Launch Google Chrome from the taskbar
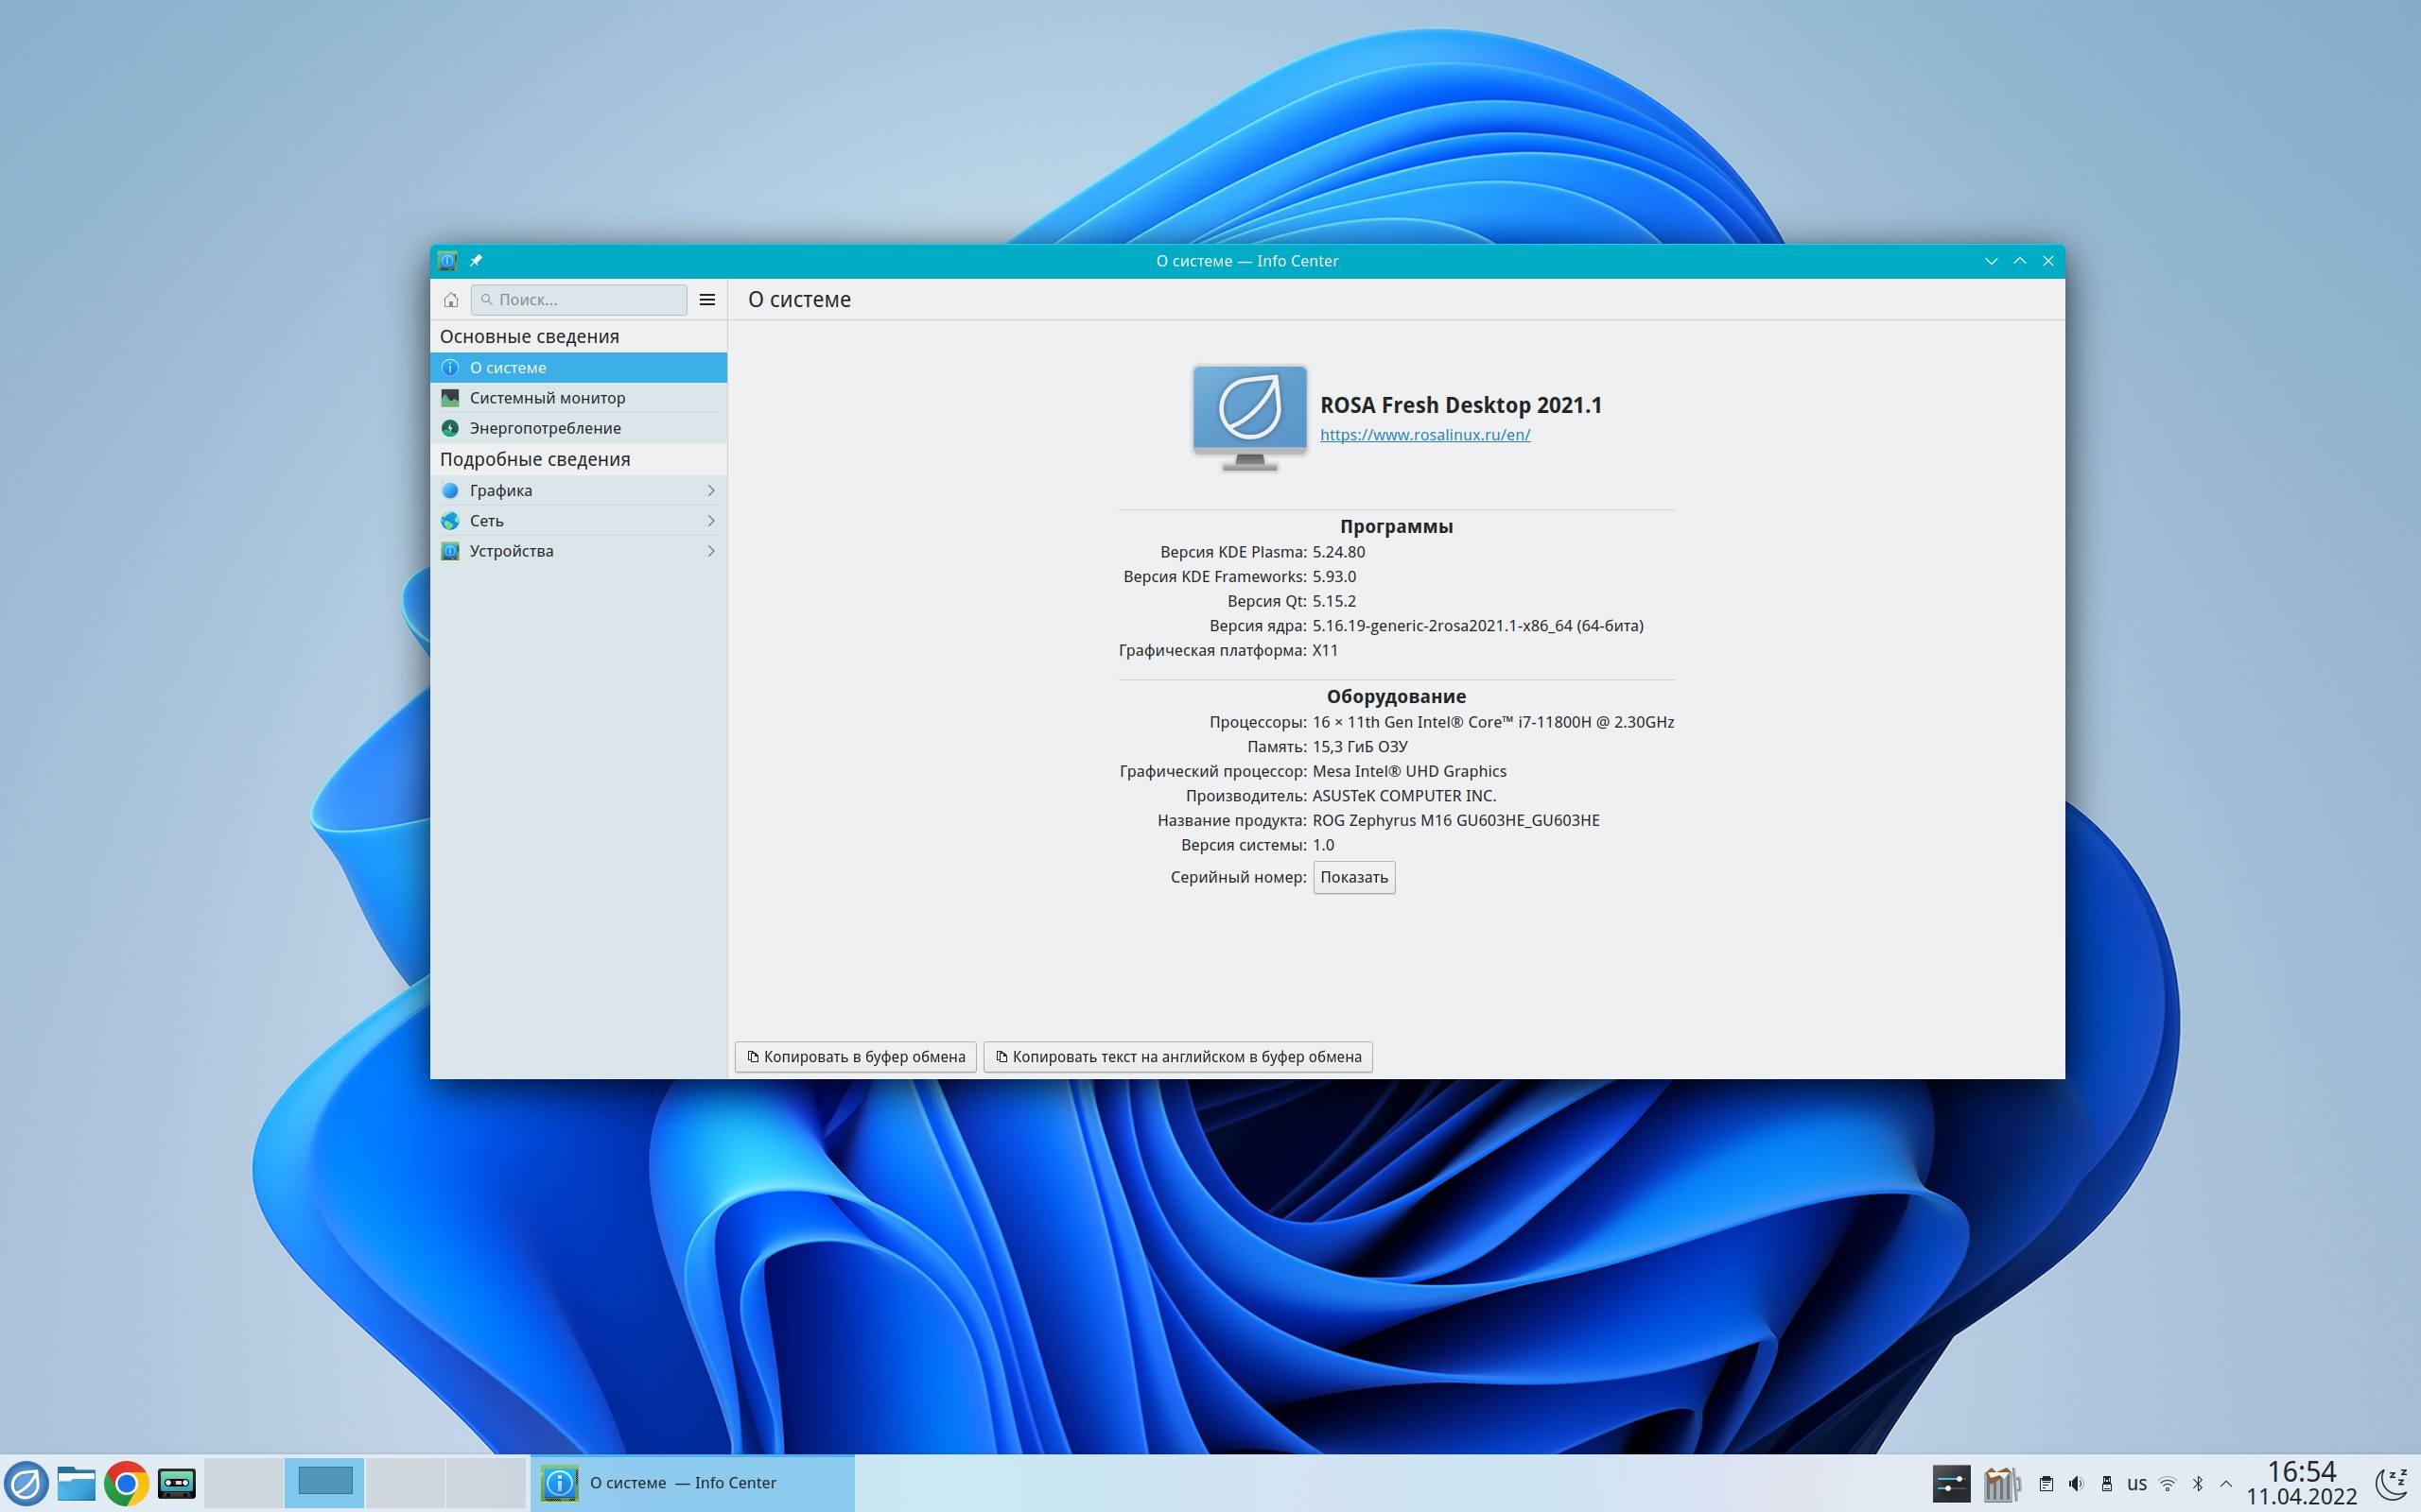Viewport: 2421px width, 1512px height. click(126, 1483)
